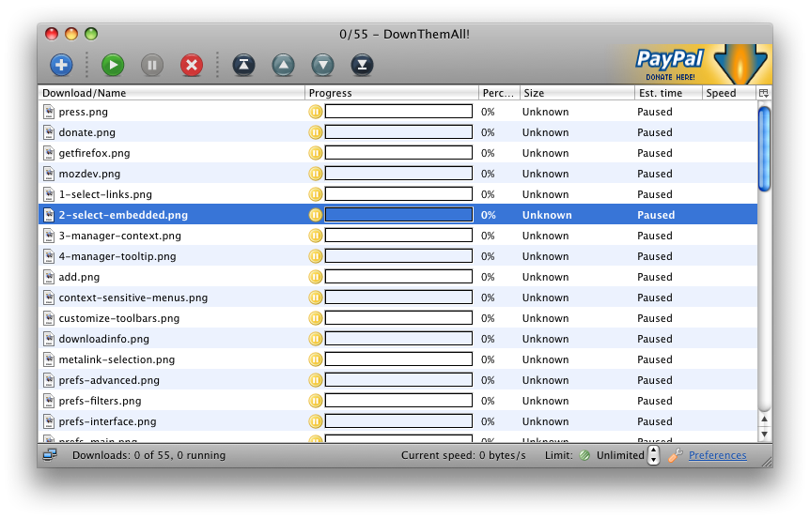810x519 pixels.
Task: Open the Unlimited speed limit dropdown
Action: click(x=620, y=455)
